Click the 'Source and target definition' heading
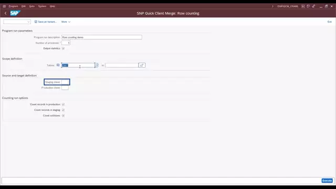 coord(19,76)
